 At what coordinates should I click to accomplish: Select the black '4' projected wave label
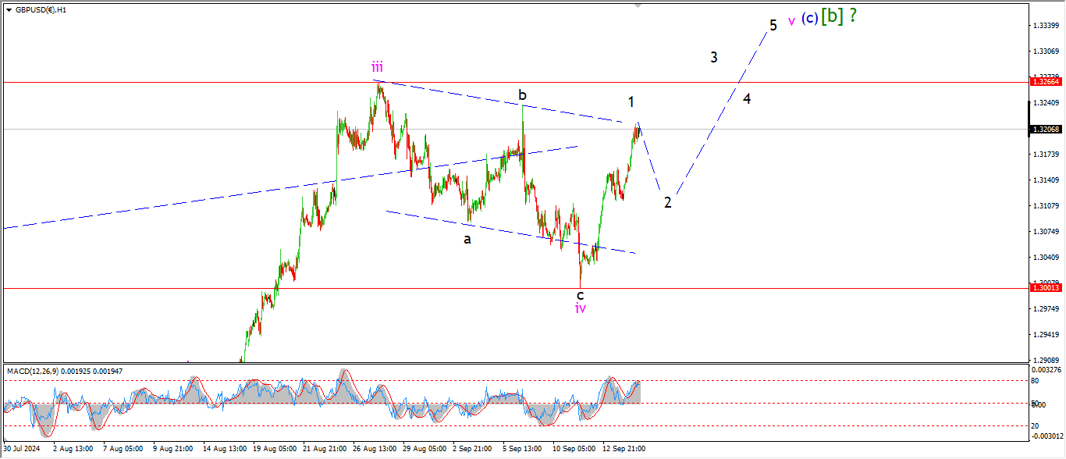(x=747, y=99)
